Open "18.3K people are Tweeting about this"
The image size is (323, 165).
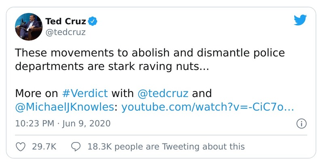166,146
